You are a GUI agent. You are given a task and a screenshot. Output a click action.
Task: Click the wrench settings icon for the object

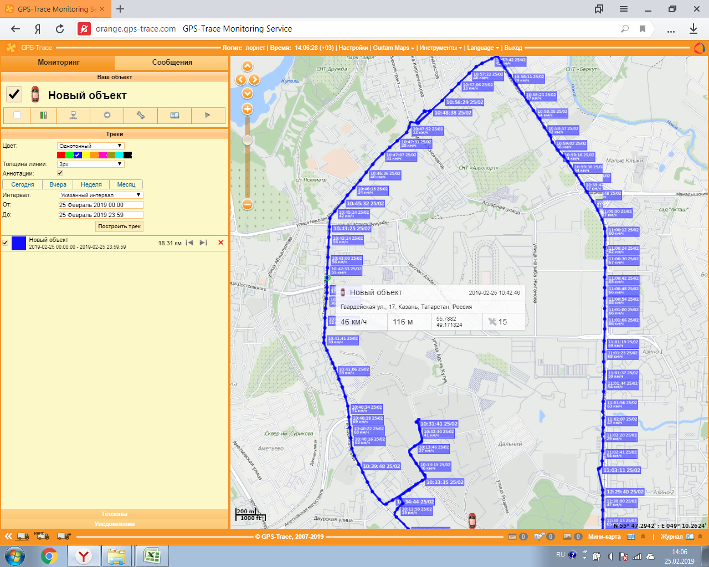141,115
